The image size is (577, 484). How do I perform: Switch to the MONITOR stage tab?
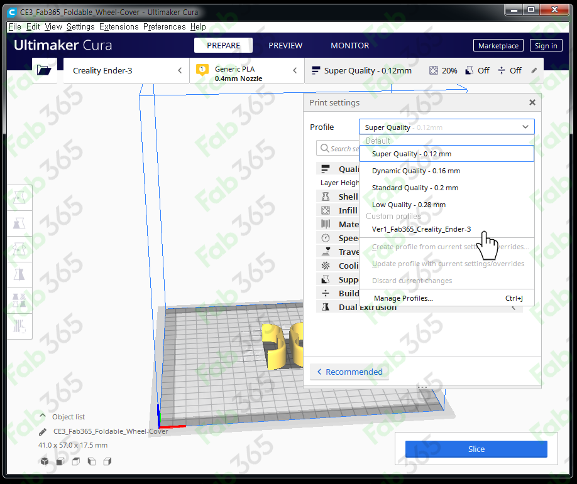pos(349,45)
